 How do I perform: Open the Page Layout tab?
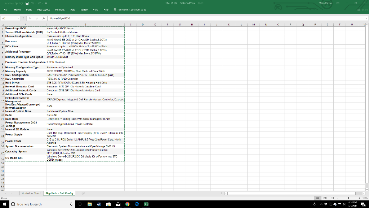point(44,10)
